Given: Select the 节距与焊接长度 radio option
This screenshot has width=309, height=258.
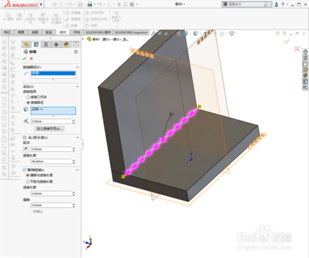Looking at the screenshot, I should (28, 181).
